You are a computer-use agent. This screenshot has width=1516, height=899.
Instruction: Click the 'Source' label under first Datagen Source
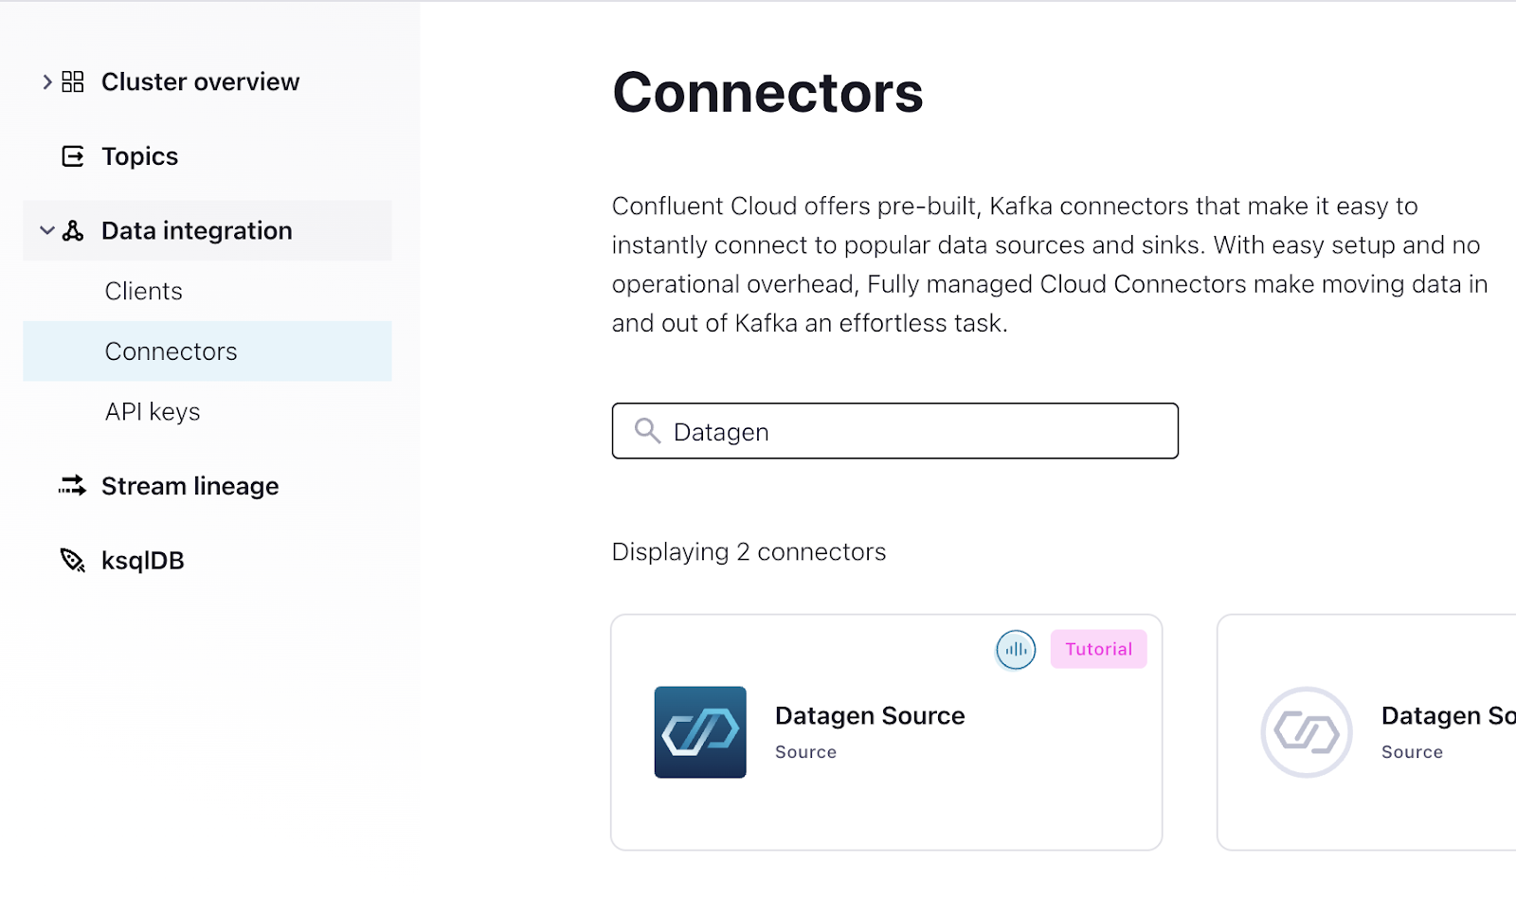(x=805, y=752)
